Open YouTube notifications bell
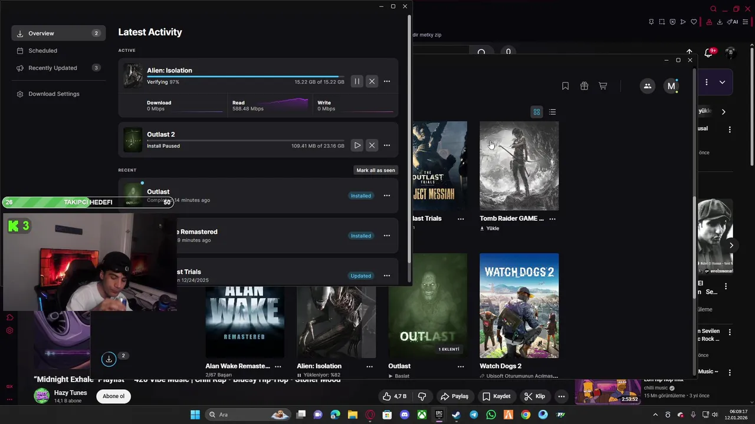 pos(709,53)
